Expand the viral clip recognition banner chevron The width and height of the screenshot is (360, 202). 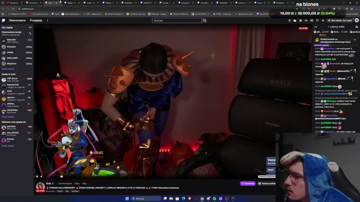(x=355, y=40)
